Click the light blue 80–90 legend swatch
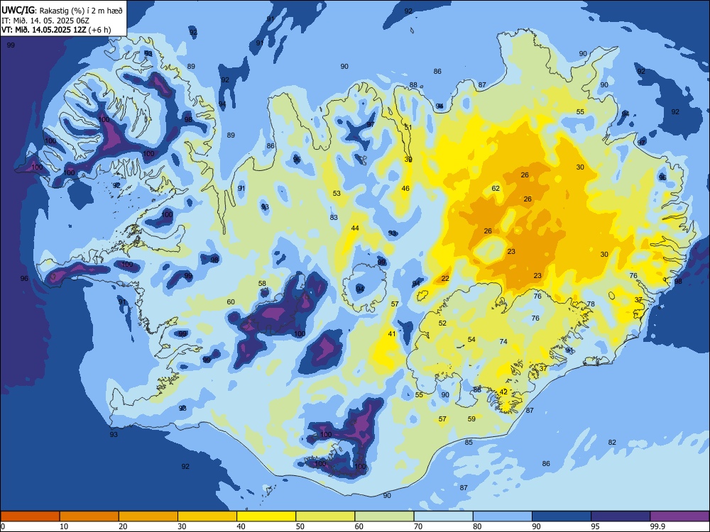This screenshot has height=532, width=710. click(502, 516)
